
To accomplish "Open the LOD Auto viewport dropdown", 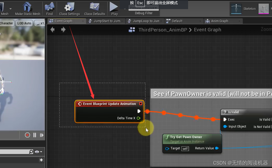I will 24,23.
